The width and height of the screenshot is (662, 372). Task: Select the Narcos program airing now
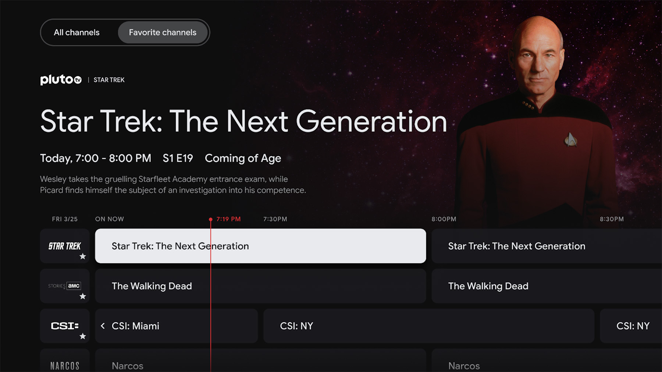260,365
